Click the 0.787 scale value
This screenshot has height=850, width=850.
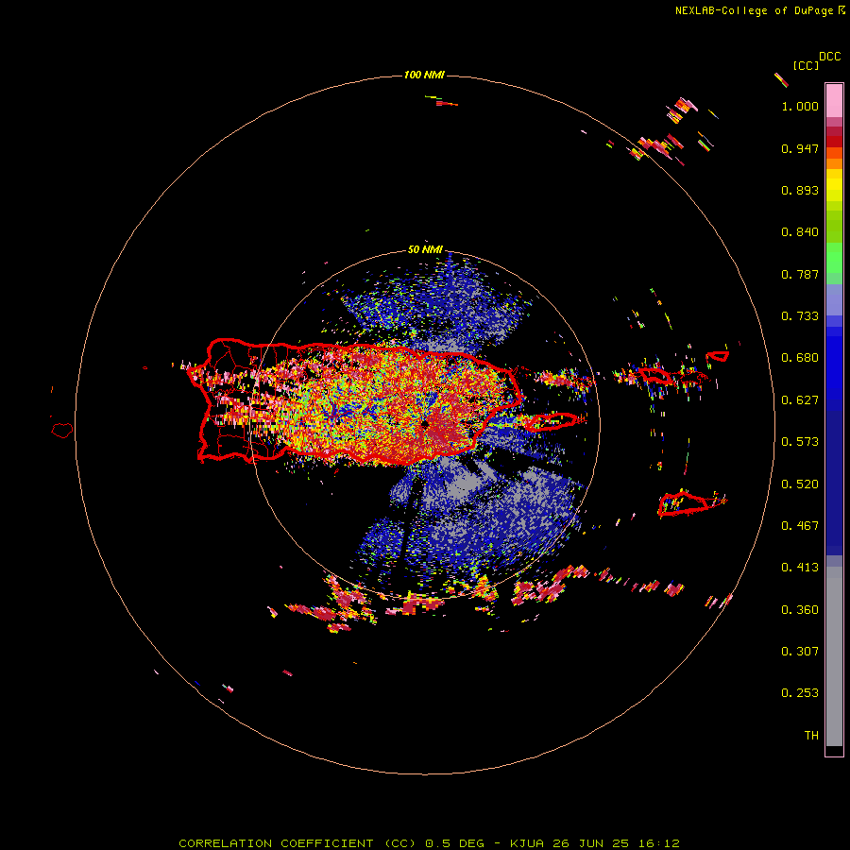click(x=800, y=274)
